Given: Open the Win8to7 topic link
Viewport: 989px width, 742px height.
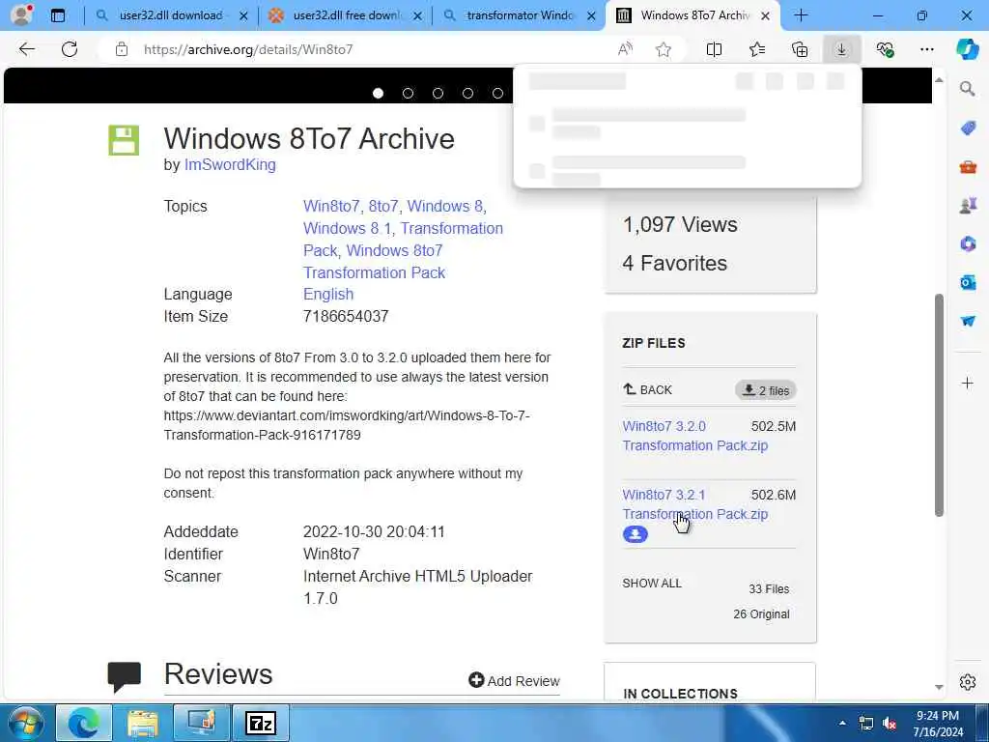Looking at the screenshot, I should tap(331, 207).
